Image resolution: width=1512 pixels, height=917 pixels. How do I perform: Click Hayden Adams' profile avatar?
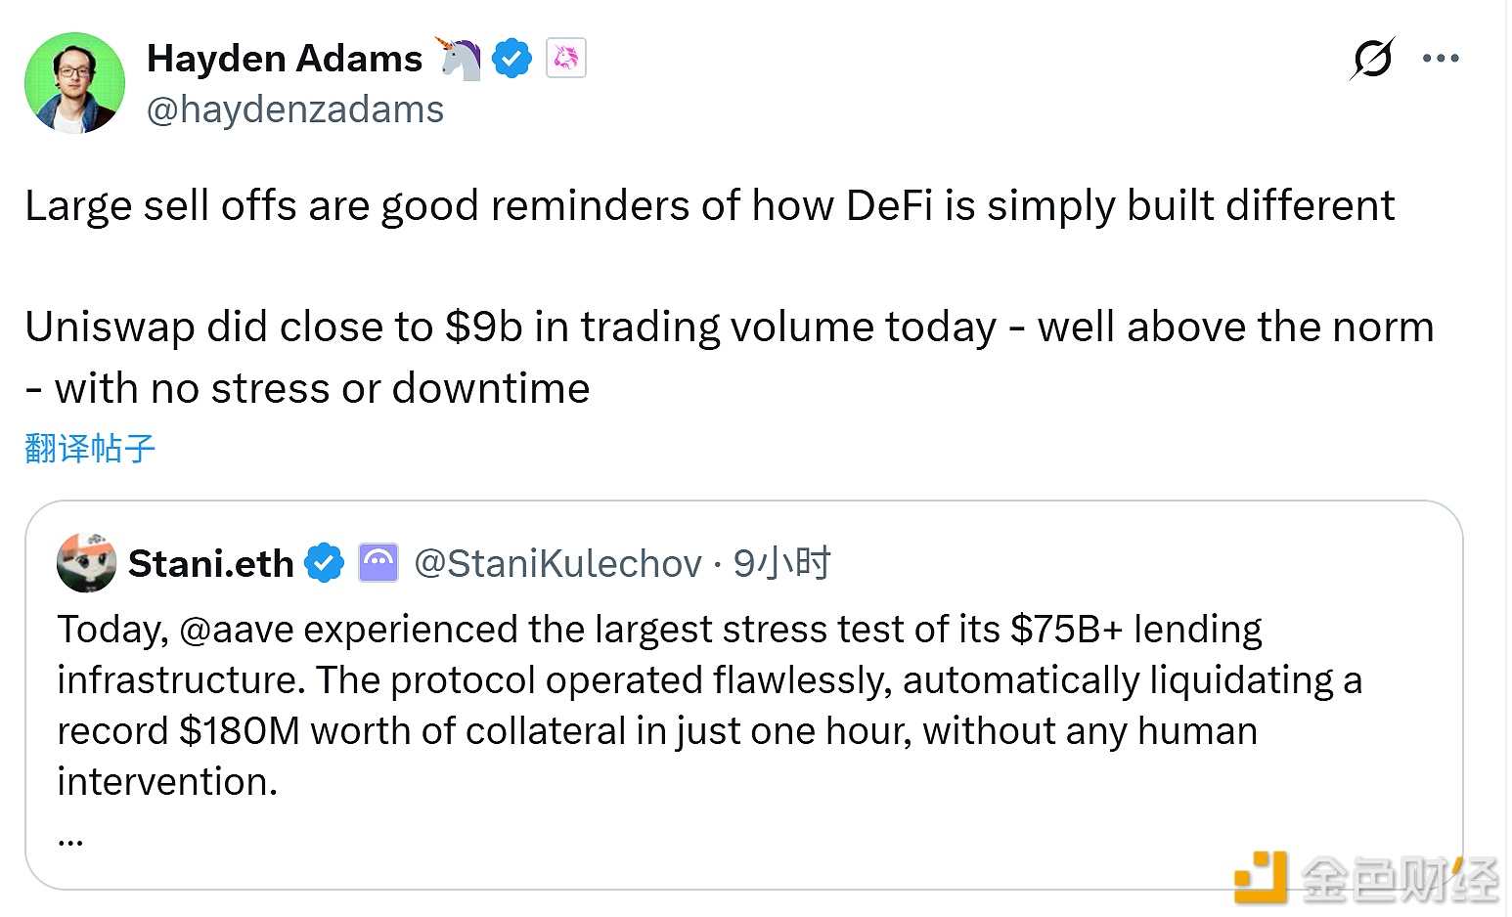[74, 83]
